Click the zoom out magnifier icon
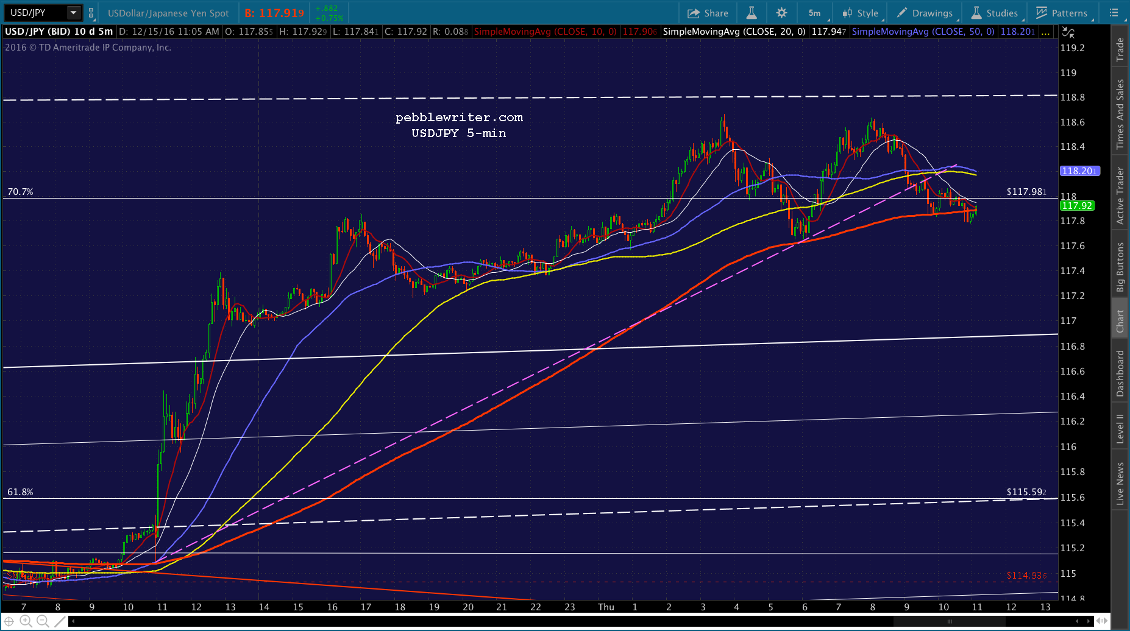 point(42,621)
